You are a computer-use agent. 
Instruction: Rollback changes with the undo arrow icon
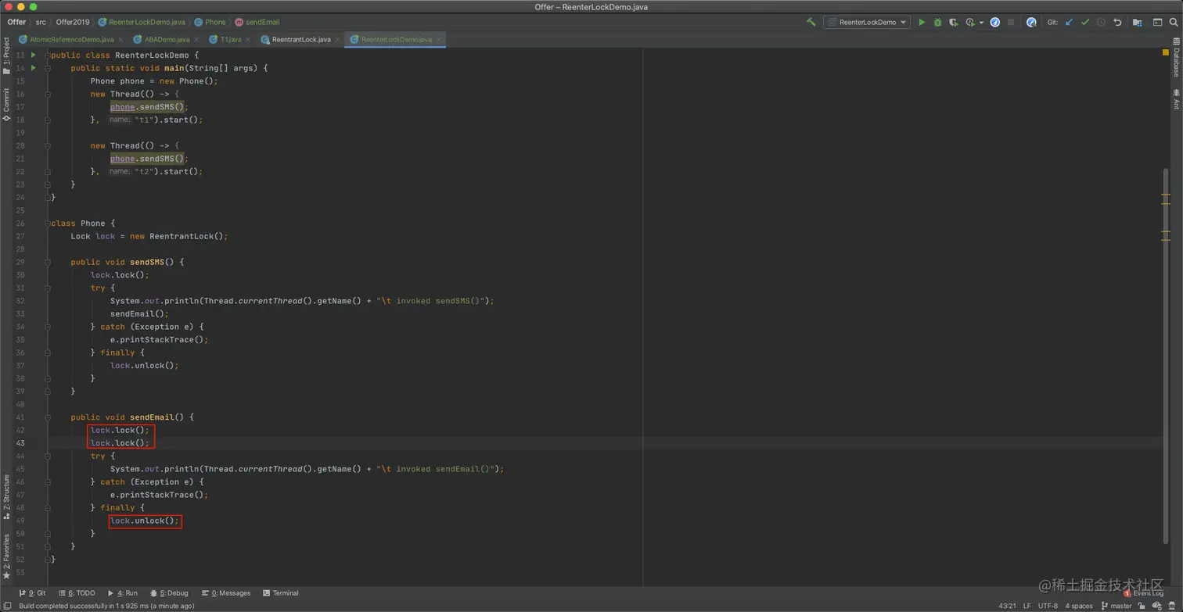pyautogui.click(x=1117, y=23)
